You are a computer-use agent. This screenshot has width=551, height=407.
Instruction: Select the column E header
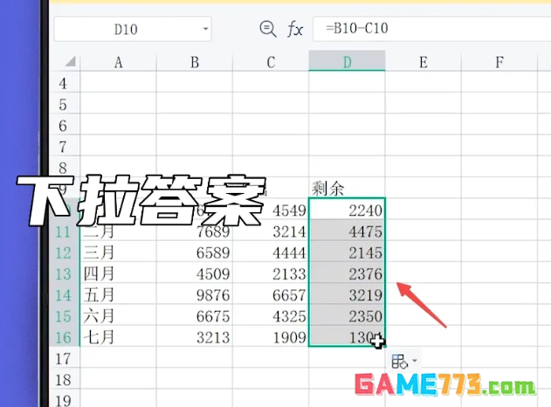click(x=423, y=62)
